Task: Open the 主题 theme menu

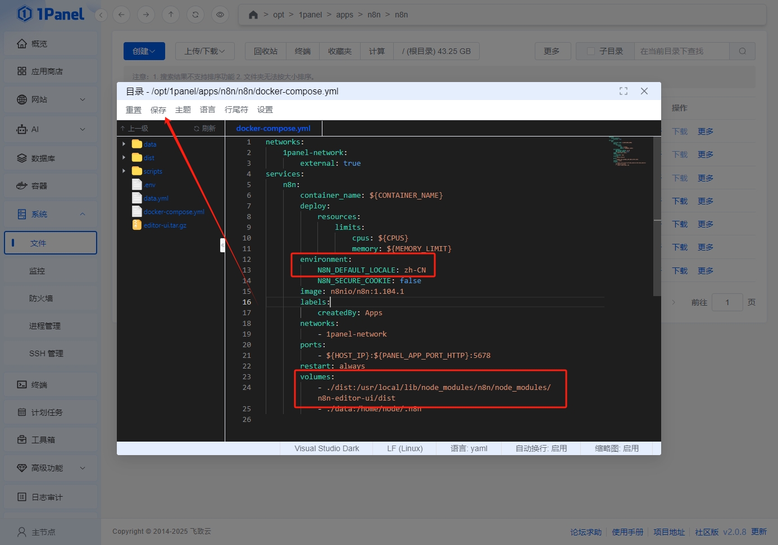Action: pos(183,110)
